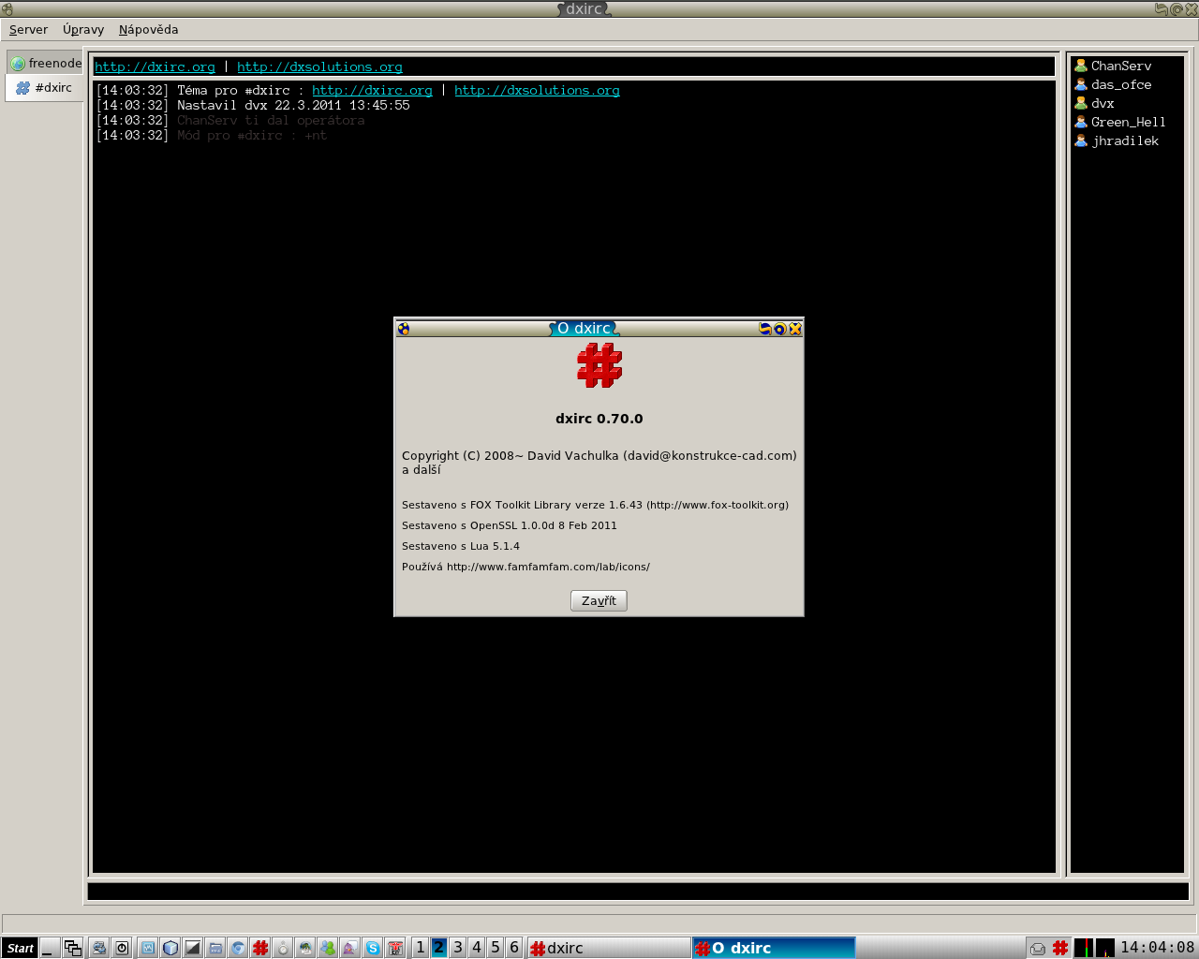Click das_ofce user icon in nick list
The height and width of the screenshot is (959, 1199).
coord(1081,84)
